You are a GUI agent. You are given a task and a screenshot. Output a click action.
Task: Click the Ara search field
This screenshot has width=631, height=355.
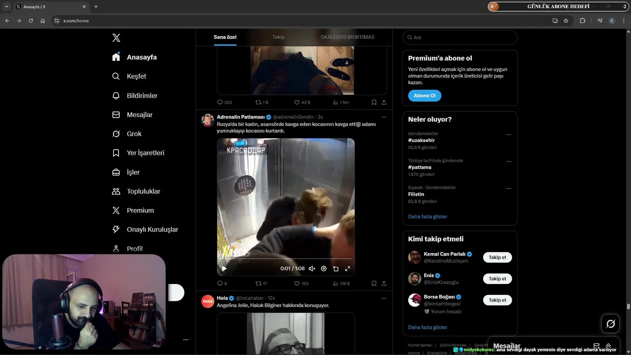coord(460,37)
